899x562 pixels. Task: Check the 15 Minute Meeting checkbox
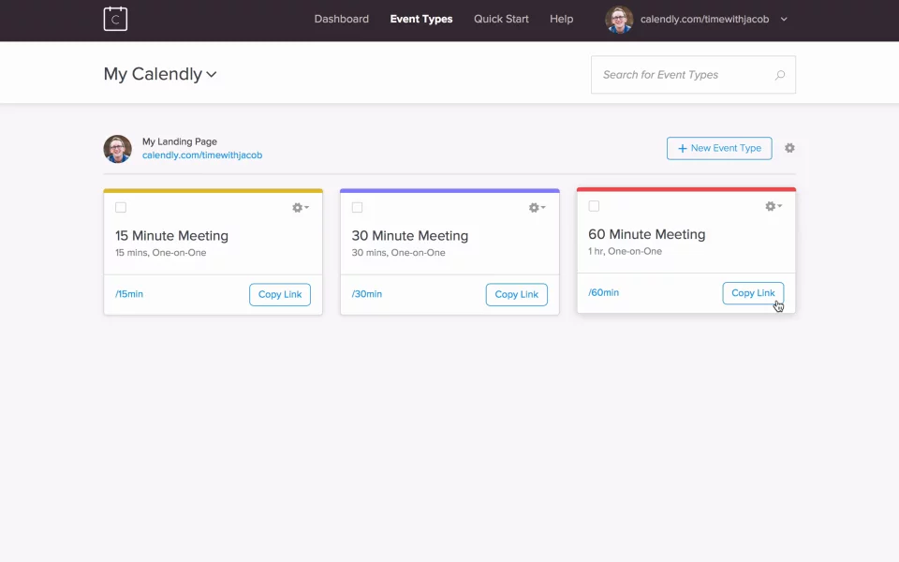point(121,208)
